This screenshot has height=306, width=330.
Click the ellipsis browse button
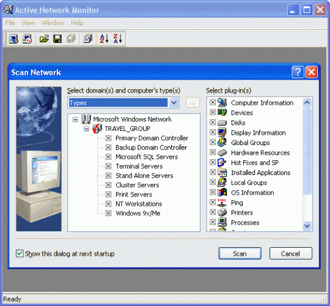point(193,103)
